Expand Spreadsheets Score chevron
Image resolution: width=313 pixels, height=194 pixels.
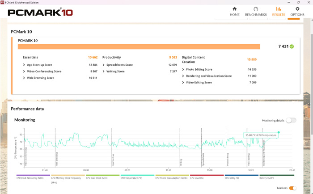point(103,65)
